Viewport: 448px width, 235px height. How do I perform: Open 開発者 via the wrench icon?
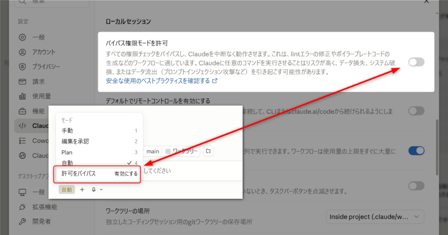coord(22,221)
